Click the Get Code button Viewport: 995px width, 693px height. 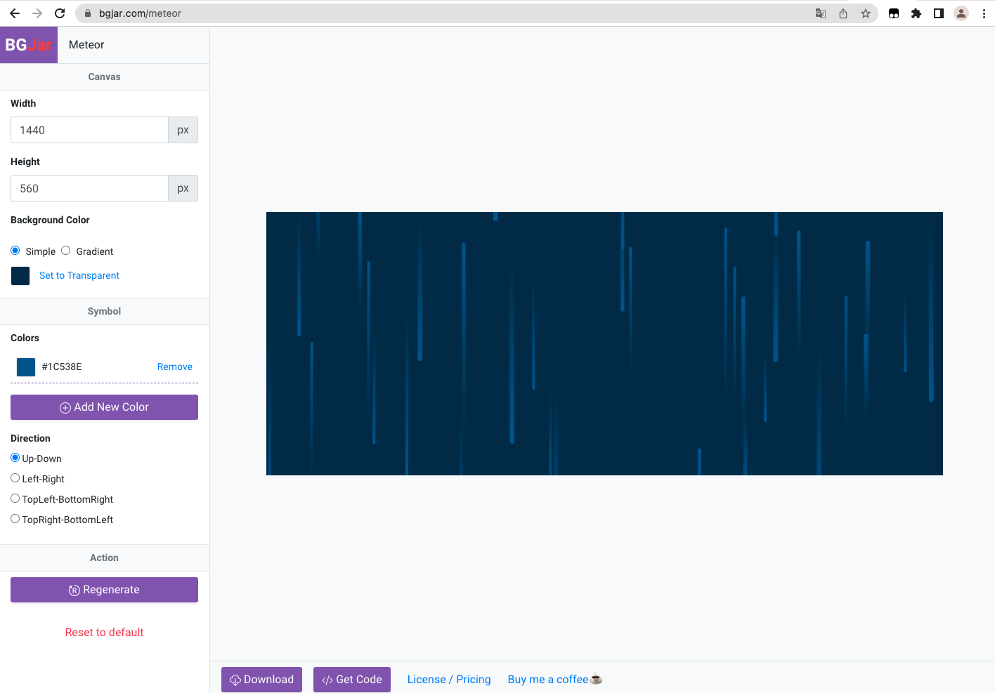pos(352,680)
